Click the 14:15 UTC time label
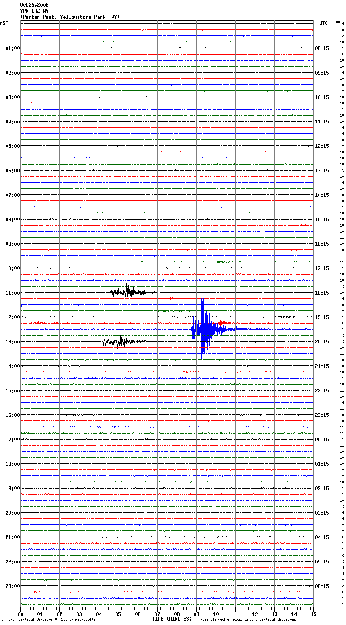Screen dimensions: 346x625 click(322, 195)
